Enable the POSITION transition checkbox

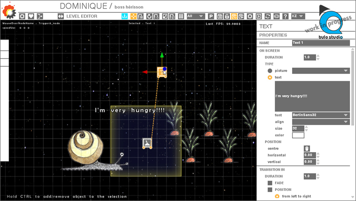(269, 189)
